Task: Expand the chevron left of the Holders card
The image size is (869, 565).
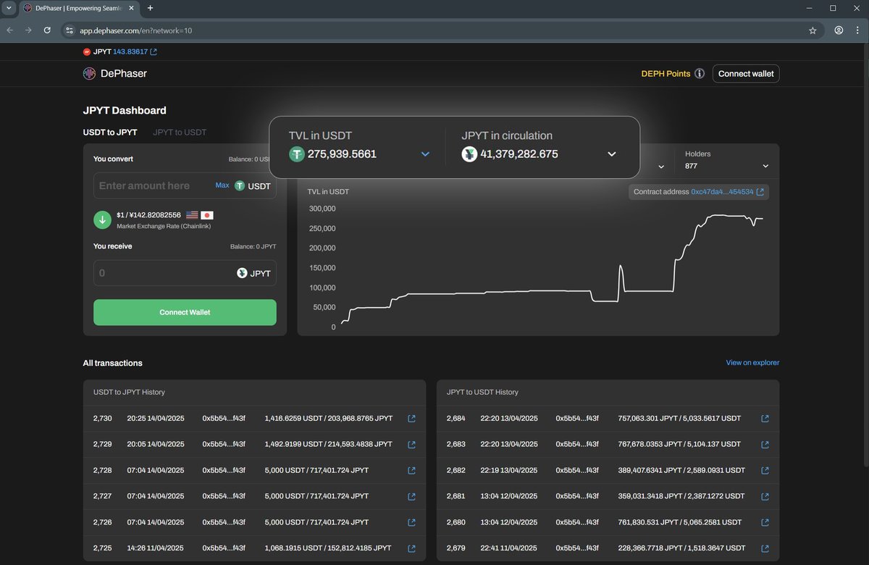Action: pos(660,167)
